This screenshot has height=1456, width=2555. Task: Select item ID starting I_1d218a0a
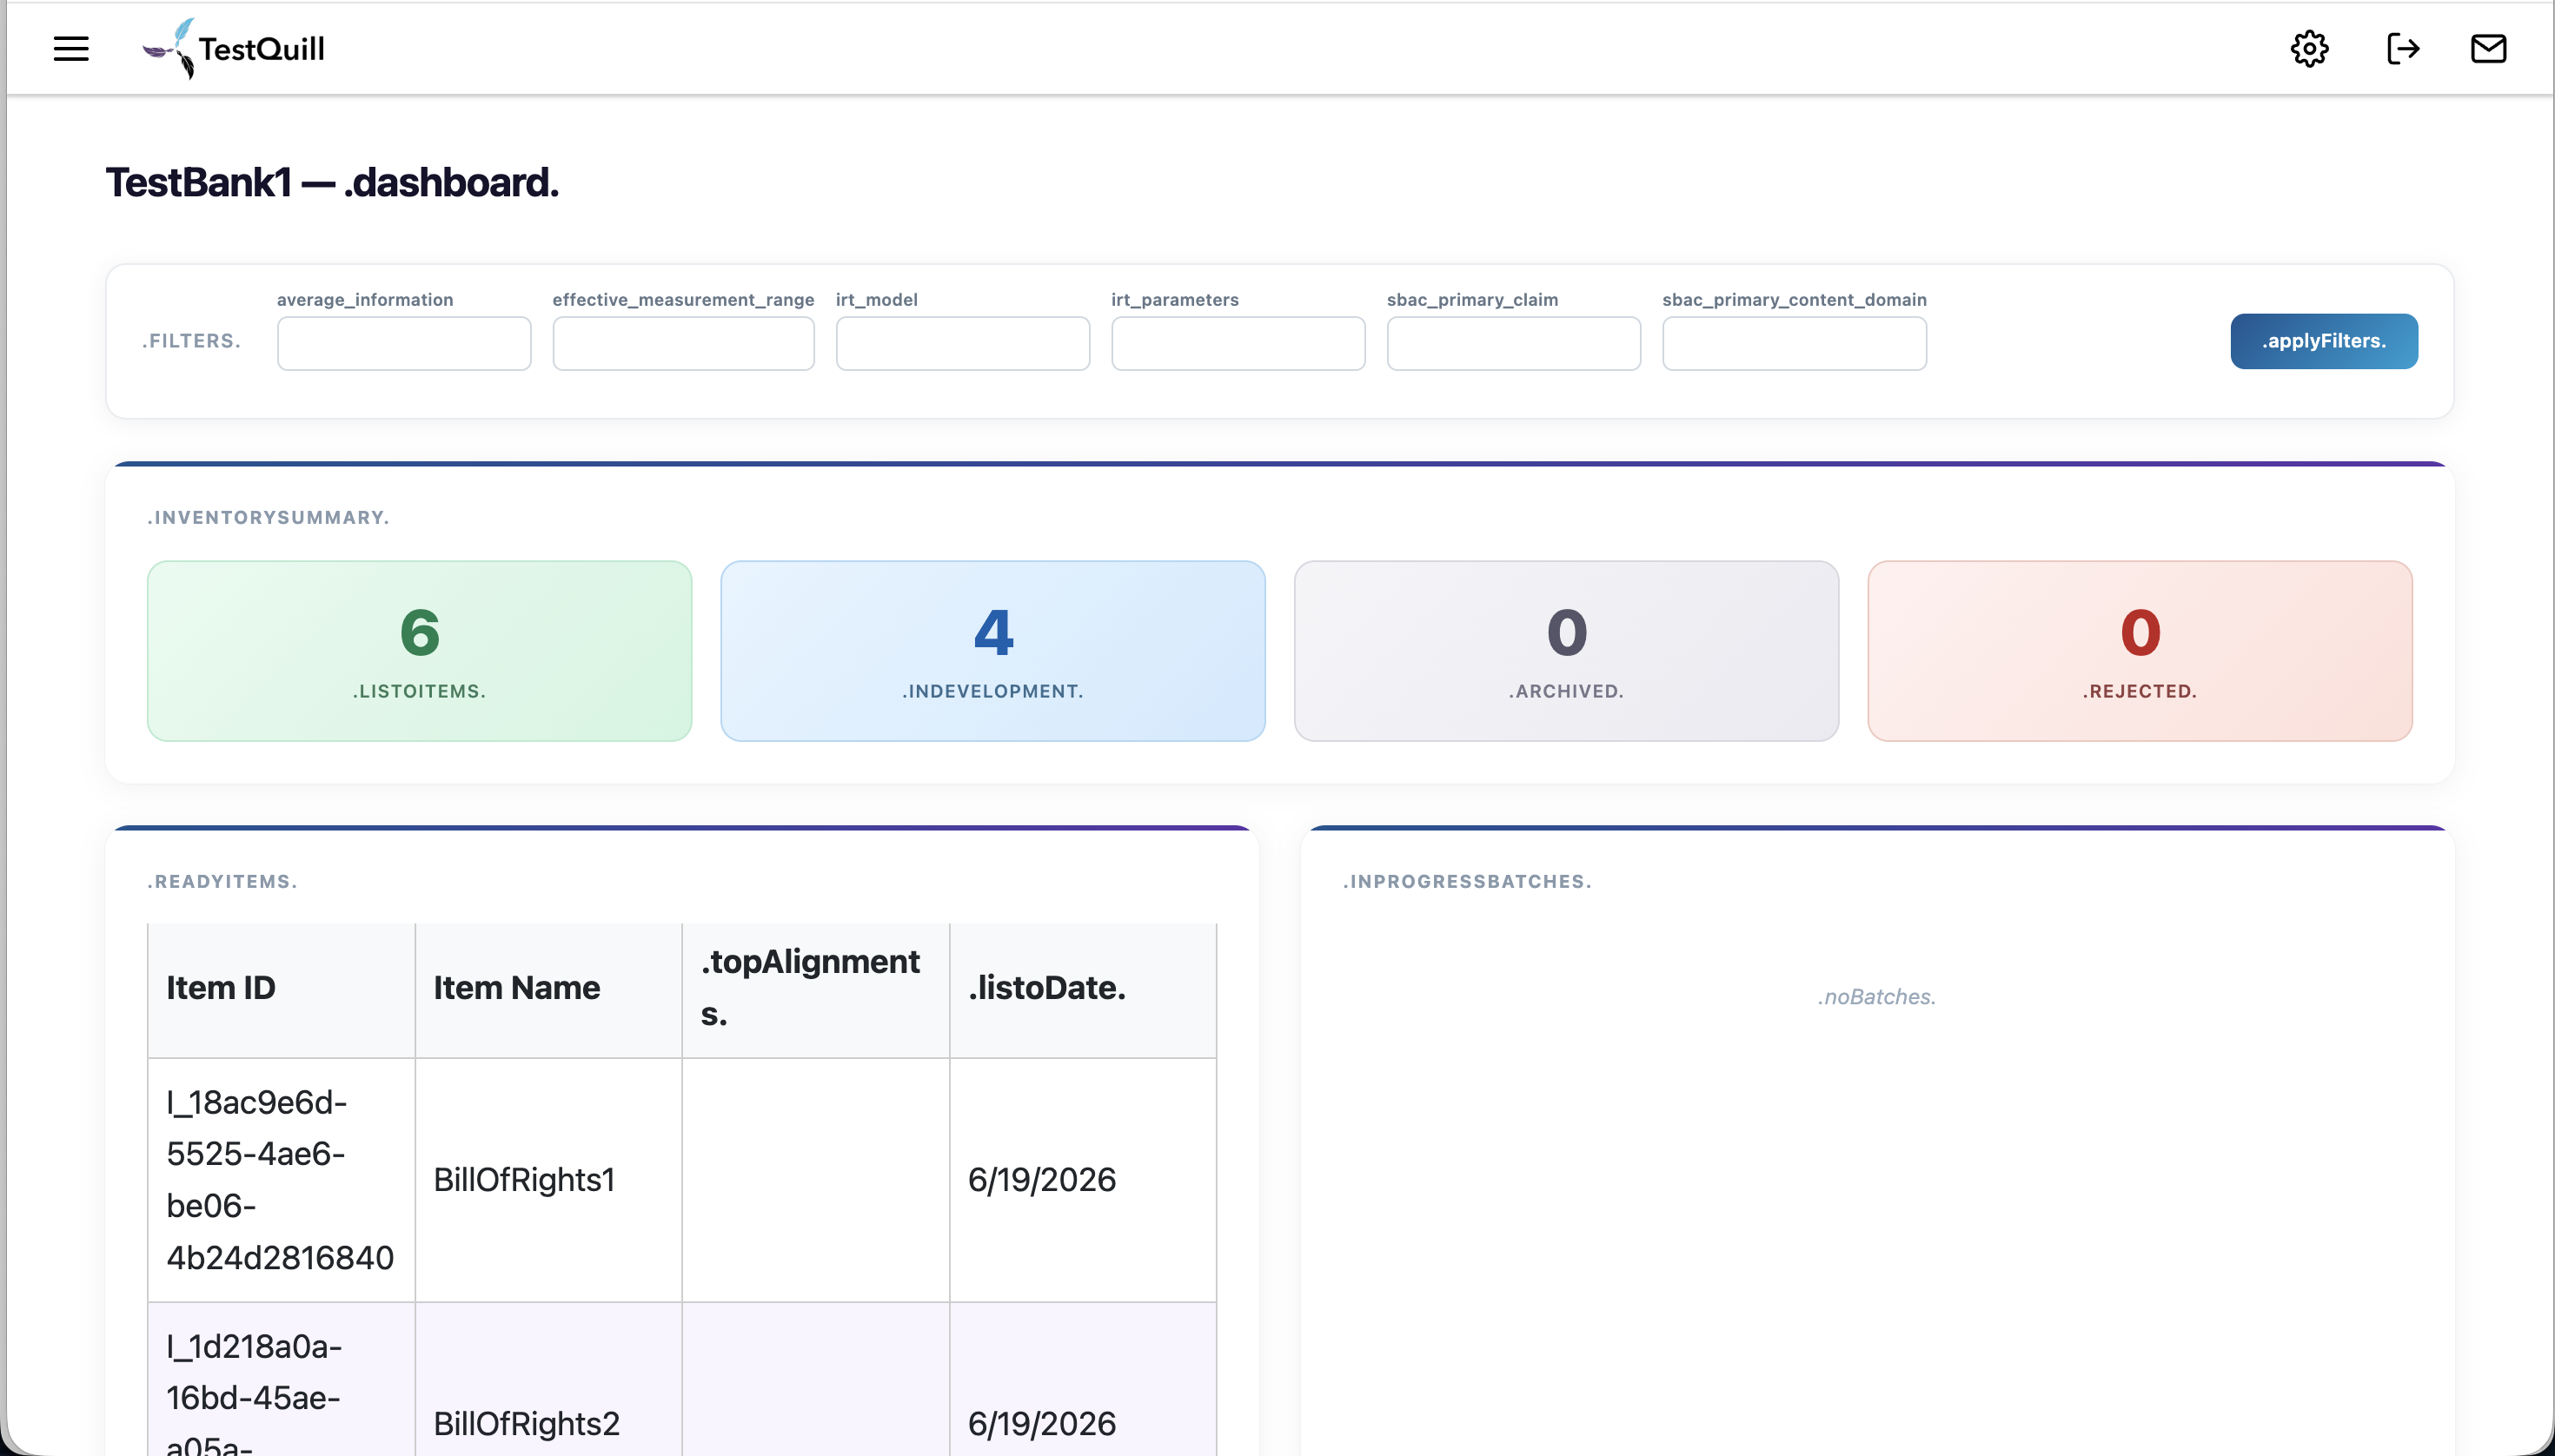click(254, 1392)
